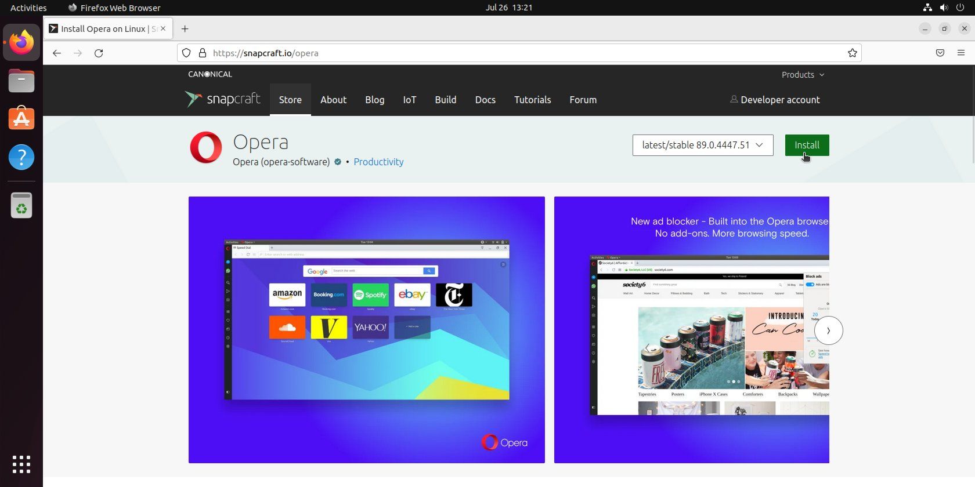Screen dimensions: 975x487
Task: Reload the current page
Action: pos(99,53)
